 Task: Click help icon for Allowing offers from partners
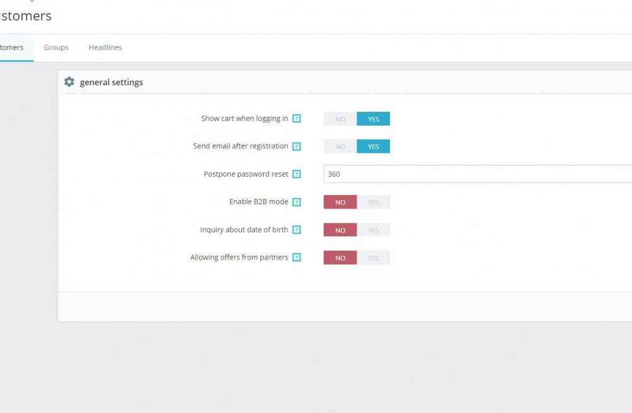[x=296, y=258]
